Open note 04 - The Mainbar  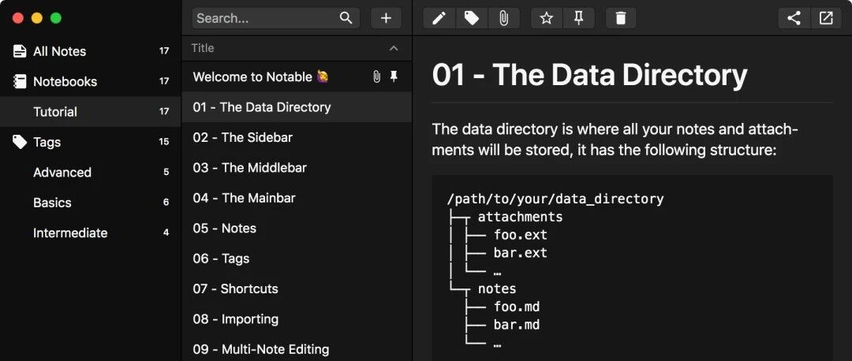(x=297, y=198)
